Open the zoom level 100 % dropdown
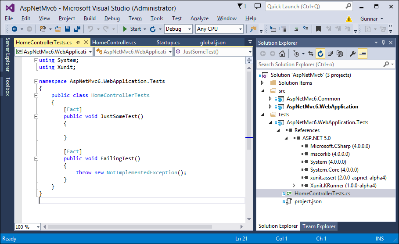 28,227
